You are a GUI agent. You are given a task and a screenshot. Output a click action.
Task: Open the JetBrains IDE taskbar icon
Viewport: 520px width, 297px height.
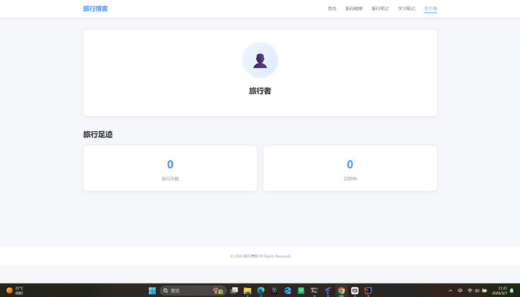pos(368,291)
